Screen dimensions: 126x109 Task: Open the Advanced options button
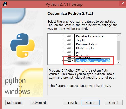[x=39, y=103]
